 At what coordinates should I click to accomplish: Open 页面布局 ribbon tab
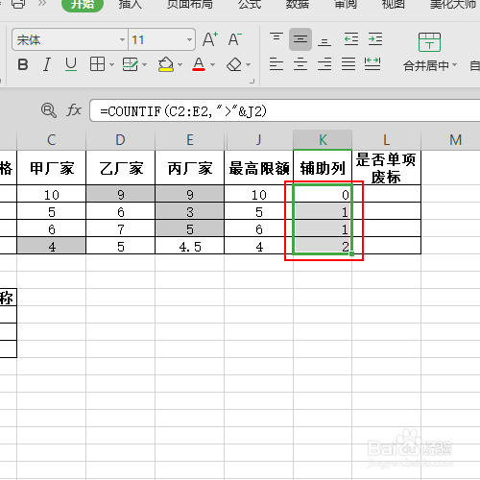[x=190, y=4]
